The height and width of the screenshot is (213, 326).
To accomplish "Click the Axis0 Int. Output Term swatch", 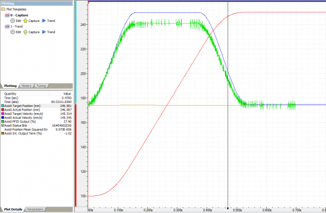I will [2, 133].
